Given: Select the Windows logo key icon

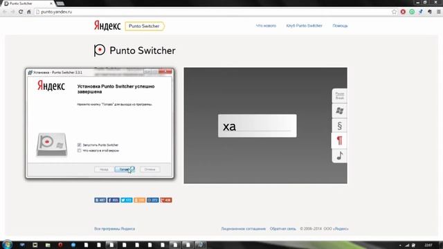Looking at the screenshot, I should coord(340,111).
